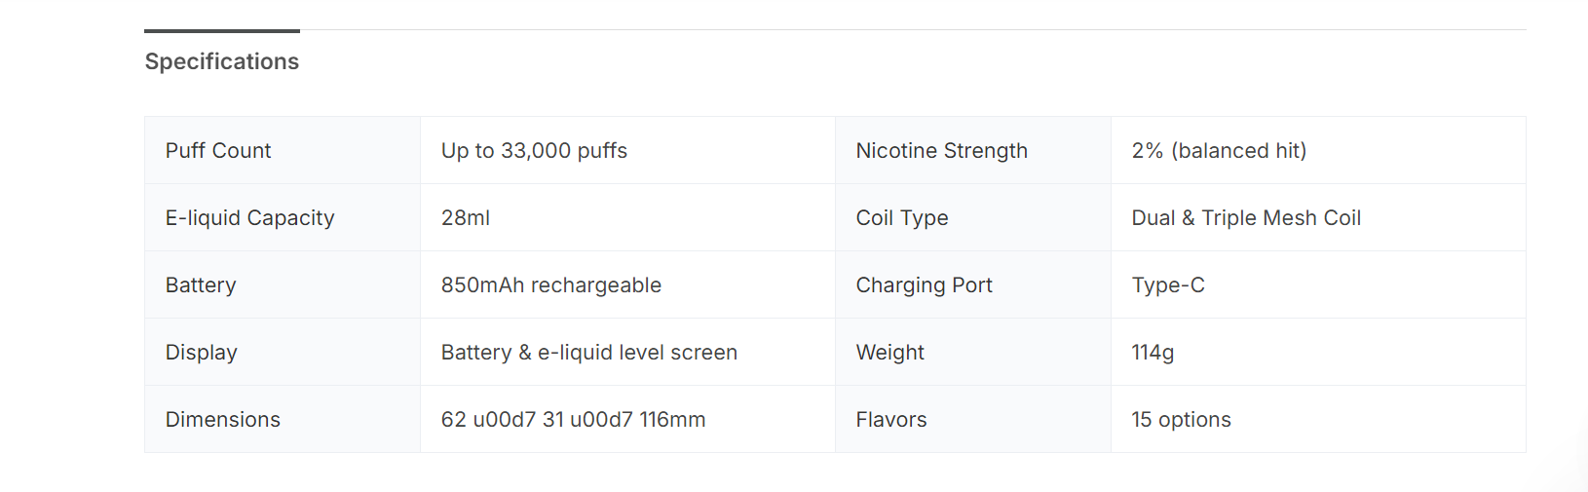Viewport: 1588px width, 492px height.
Task: Click the '2% (balanced hit)' value
Action: 1219,151
